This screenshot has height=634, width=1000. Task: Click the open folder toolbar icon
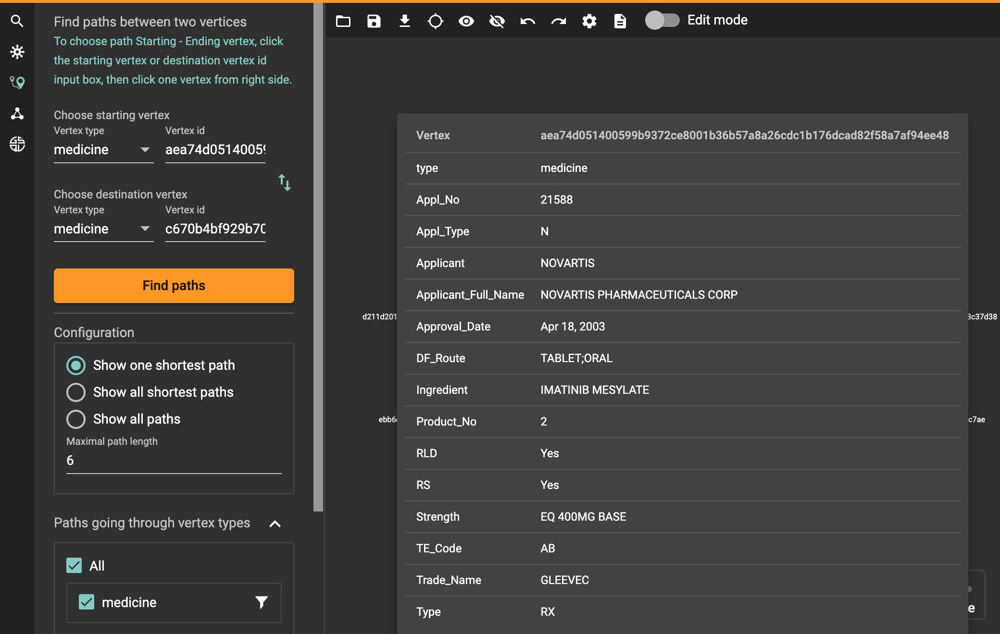(343, 21)
